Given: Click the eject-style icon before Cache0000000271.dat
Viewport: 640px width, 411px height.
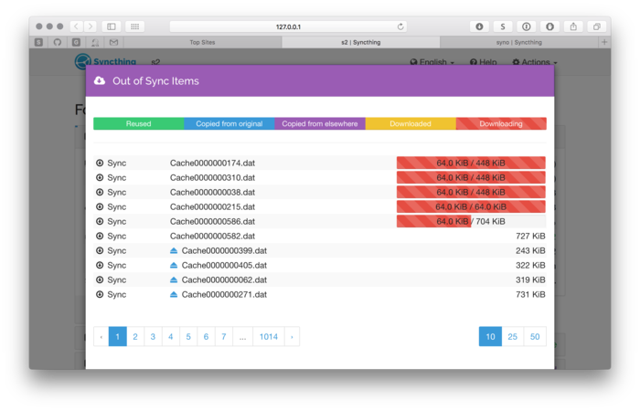Looking at the screenshot, I should coord(174,294).
